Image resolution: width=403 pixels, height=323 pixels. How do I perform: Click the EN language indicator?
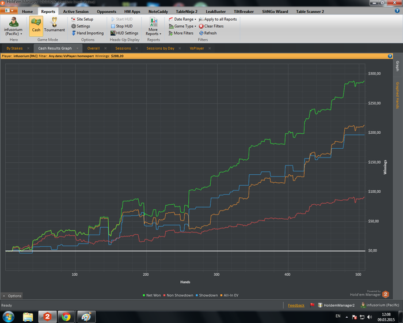coord(338,316)
